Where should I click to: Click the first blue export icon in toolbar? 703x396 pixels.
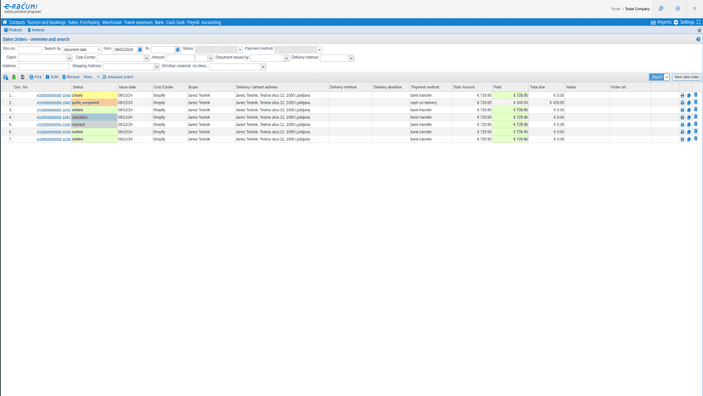[x=5, y=77]
